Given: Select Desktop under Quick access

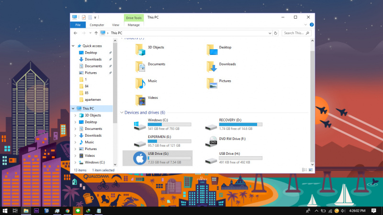Looking at the screenshot, I should point(91,53).
